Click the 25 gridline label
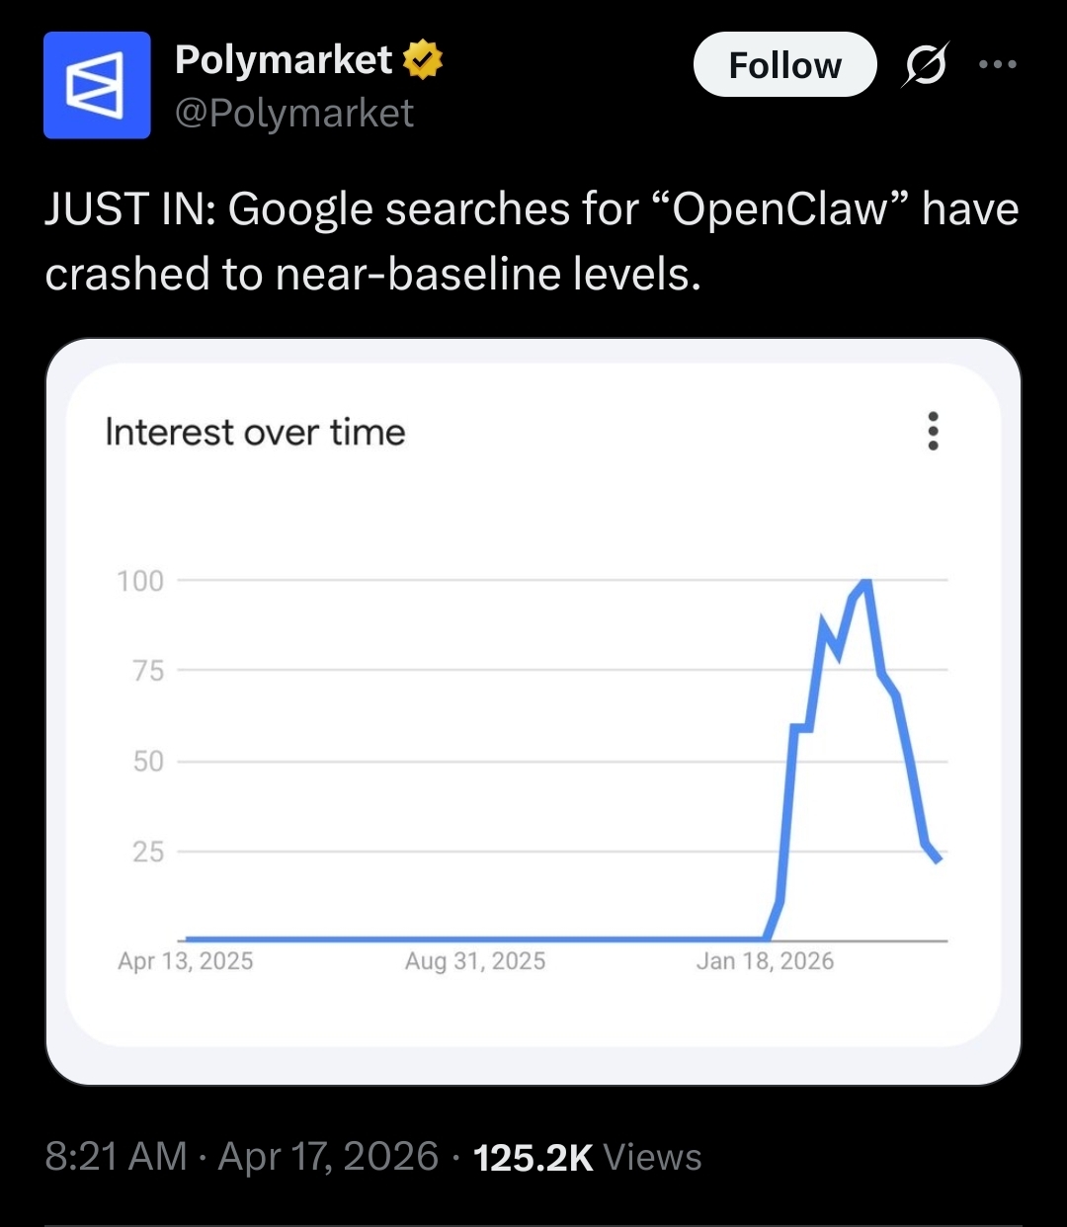The width and height of the screenshot is (1067, 1227). (148, 852)
